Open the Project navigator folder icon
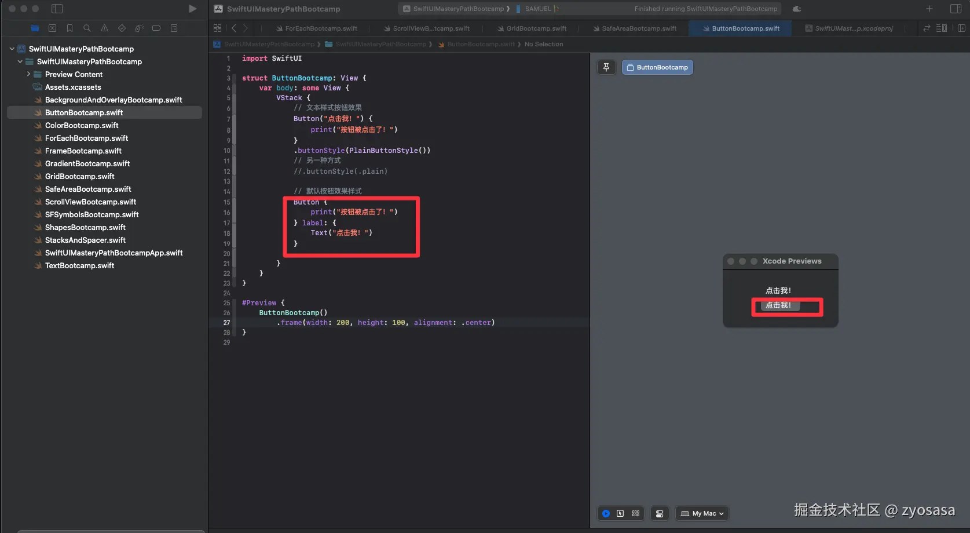Screen dimensions: 970x533 [x=35, y=28]
